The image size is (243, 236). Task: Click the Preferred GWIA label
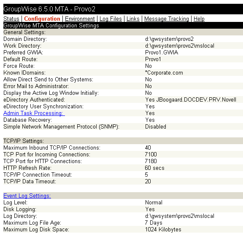coord(23,53)
